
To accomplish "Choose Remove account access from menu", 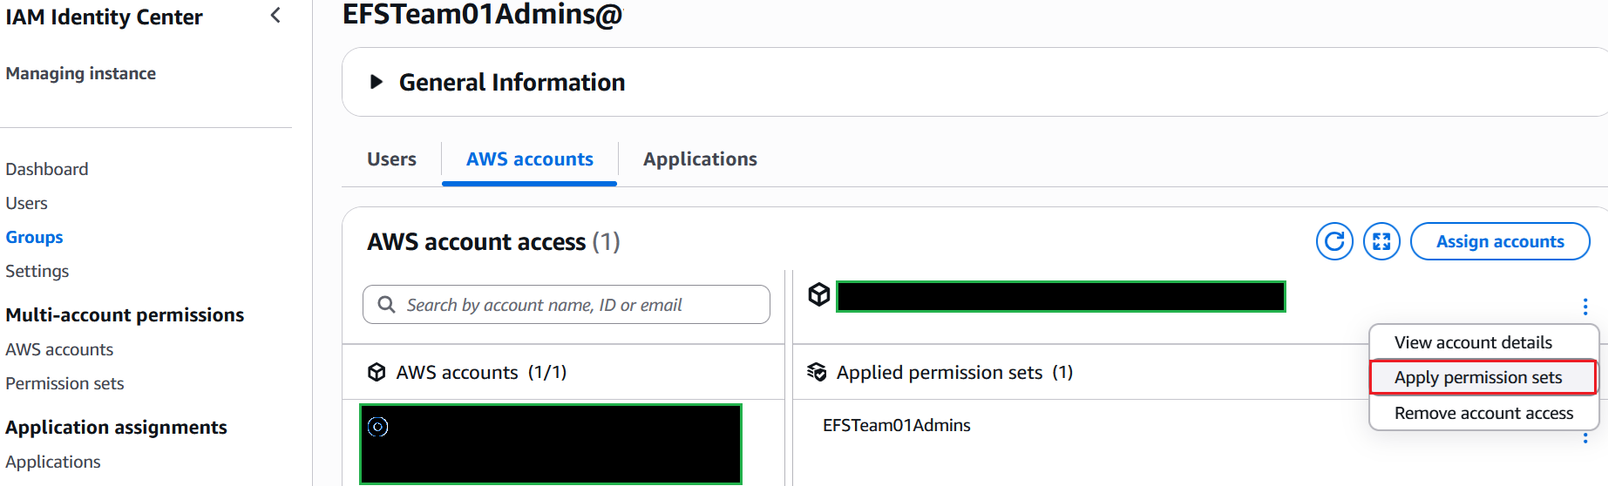I will pos(1483,413).
